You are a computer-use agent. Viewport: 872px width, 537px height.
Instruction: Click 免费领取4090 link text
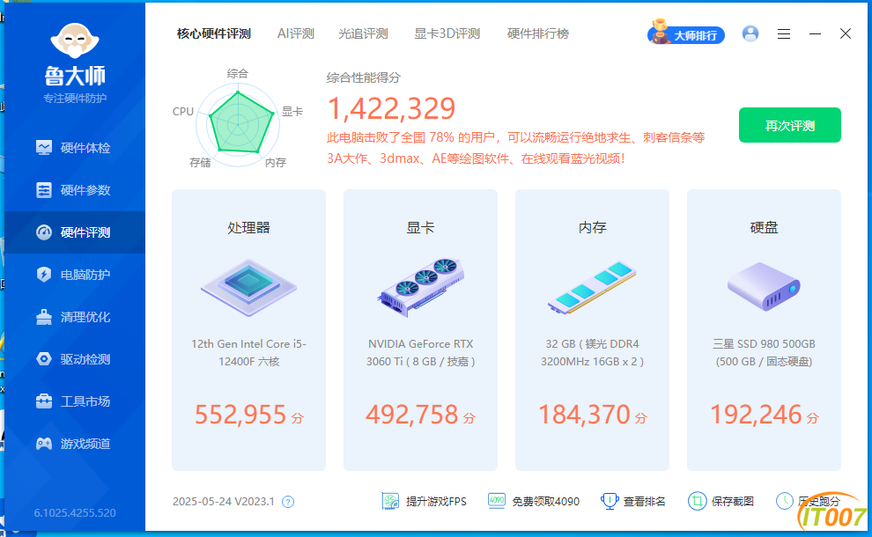[545, 502]
